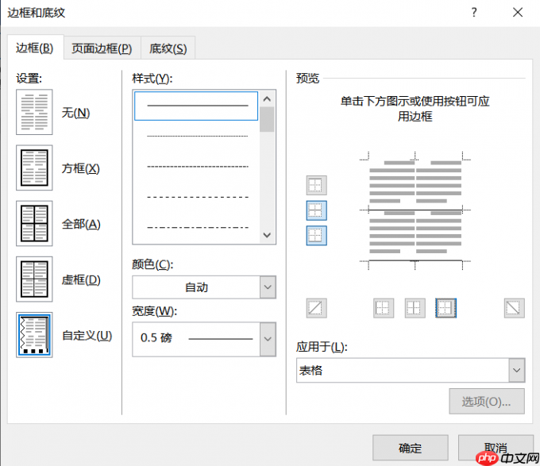Switch to the 边框(B) tab
Image resolution: width=540 pixels, height=466 pixels.
tap(35, 48)
